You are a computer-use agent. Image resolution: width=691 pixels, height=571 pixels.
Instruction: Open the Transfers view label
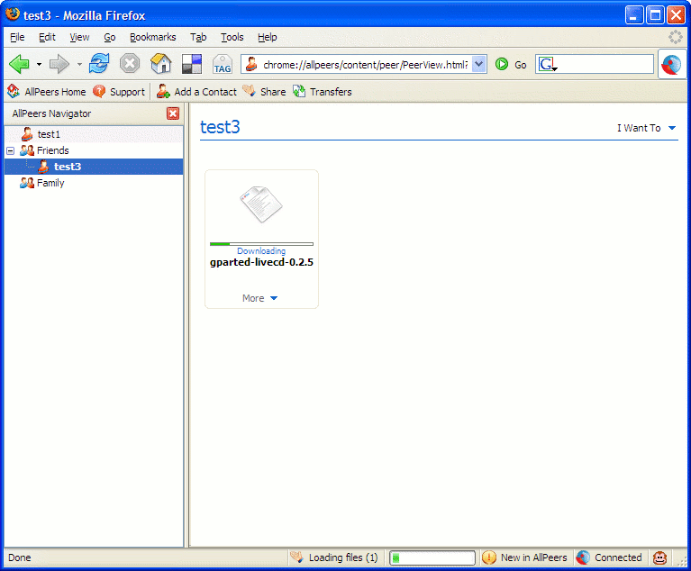tap(331, 92)
